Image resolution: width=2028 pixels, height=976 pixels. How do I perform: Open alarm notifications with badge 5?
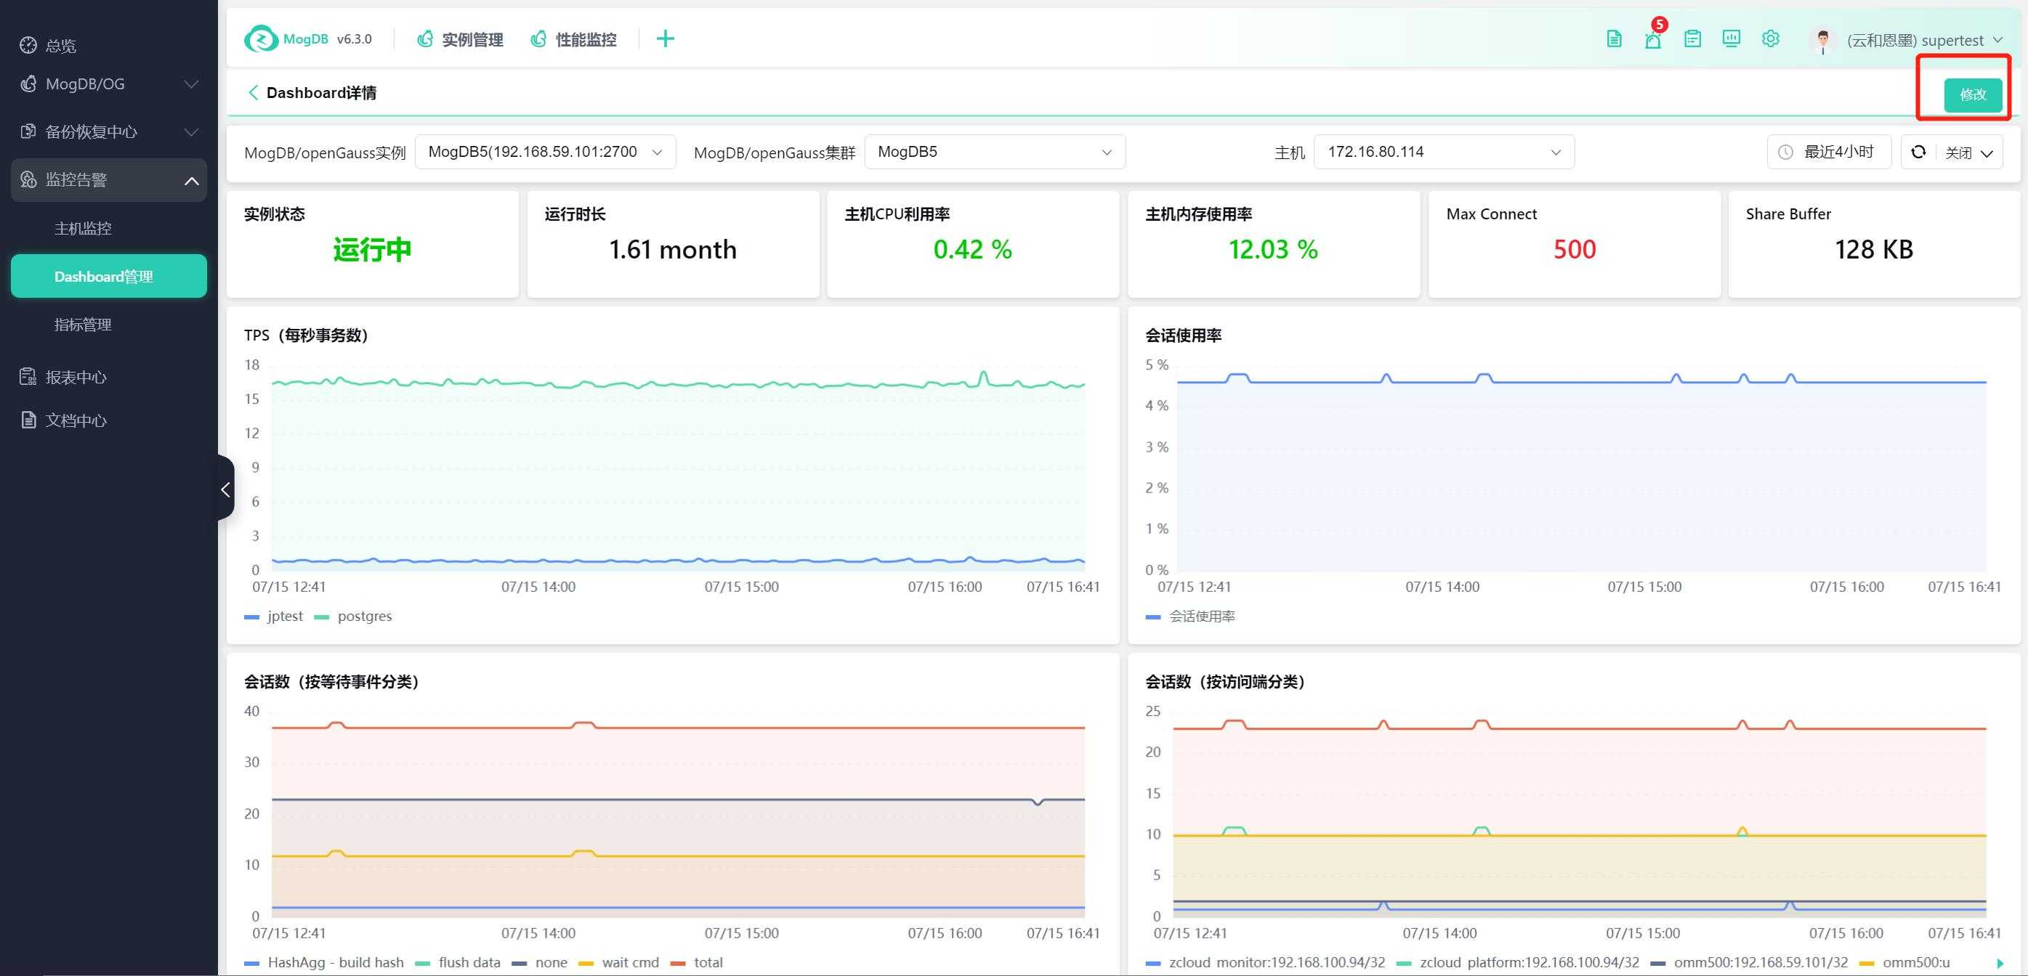click(x=1653, y=38)
